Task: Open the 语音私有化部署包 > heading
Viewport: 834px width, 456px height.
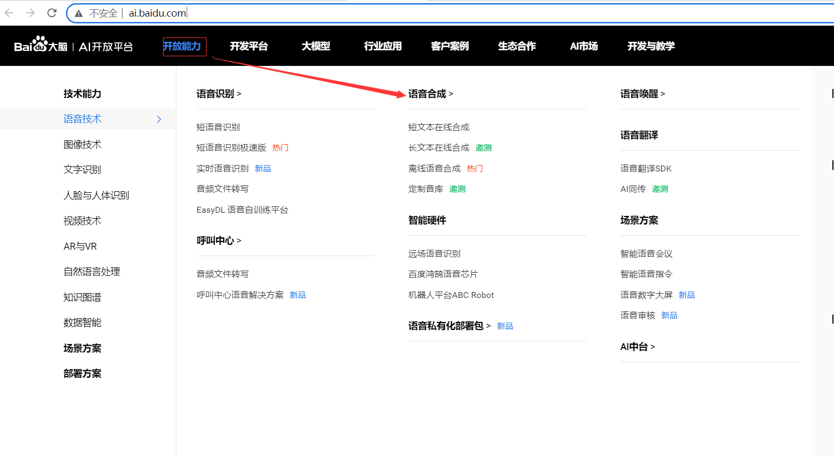Action: [x=449, y=326]
